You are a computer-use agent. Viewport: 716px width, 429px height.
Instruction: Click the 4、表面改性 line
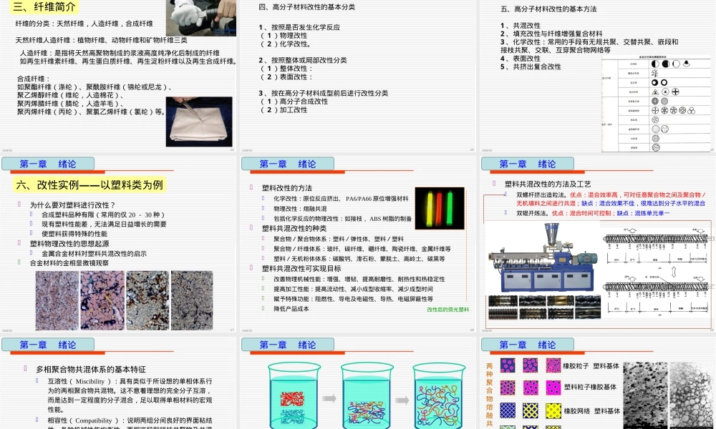(520, 59)
